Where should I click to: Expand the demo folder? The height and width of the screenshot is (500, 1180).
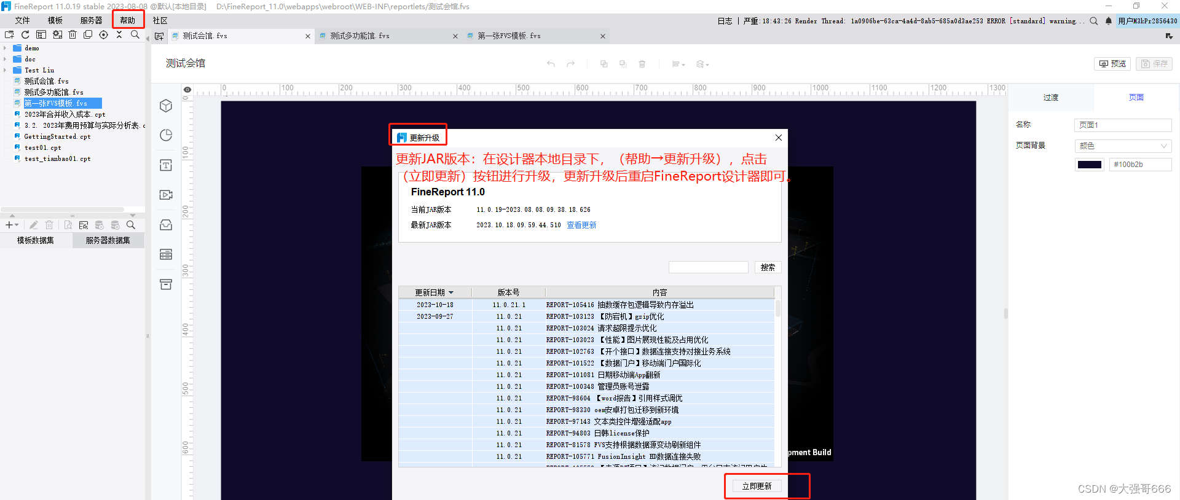click(x=5, y=48)
